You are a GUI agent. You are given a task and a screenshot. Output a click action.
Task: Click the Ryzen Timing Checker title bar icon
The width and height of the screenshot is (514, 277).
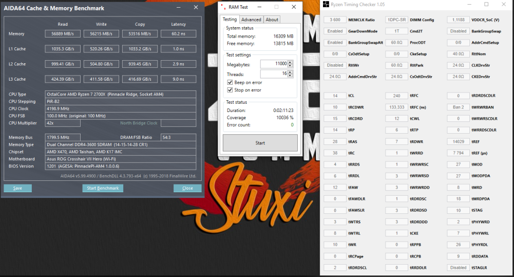pos(326,4)
